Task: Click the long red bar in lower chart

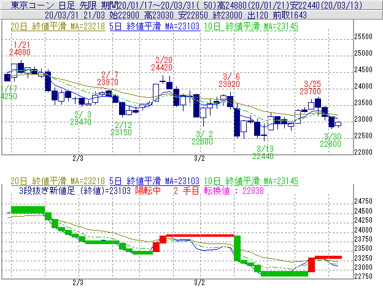Action: point(200,236)
